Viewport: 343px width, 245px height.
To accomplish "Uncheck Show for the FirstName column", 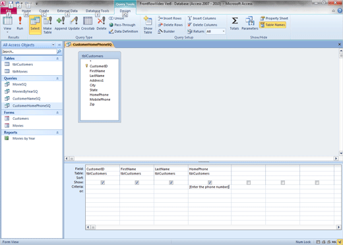I will coord(137,182).
